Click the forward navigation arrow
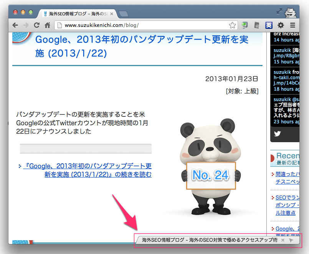This screenshot has height=254, width=309. pyautogui.click(x=26, y=25)
